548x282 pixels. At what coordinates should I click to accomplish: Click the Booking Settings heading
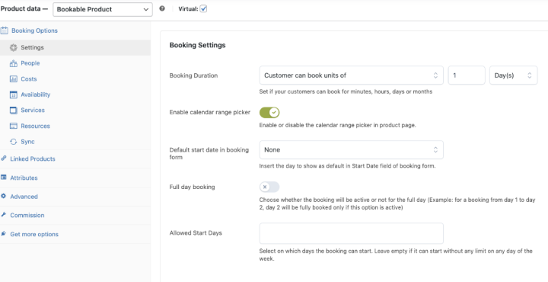click(x=197, y=45)
